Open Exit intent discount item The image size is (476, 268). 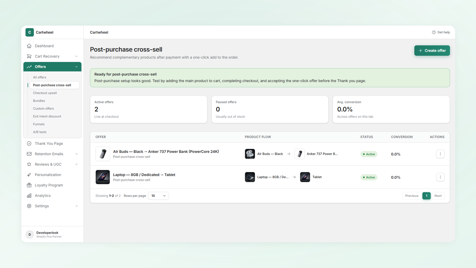click(x=54, y=116)
